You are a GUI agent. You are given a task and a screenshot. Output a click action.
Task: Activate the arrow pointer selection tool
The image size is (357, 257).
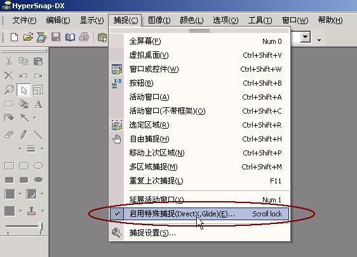coord(24,90)
